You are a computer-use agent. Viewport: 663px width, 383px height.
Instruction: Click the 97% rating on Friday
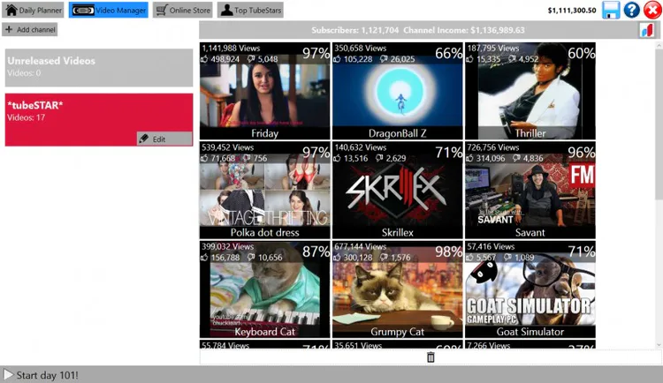(x=316, y=53)
